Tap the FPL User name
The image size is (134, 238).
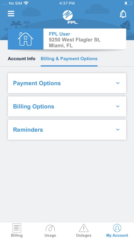tap(59, 34)
